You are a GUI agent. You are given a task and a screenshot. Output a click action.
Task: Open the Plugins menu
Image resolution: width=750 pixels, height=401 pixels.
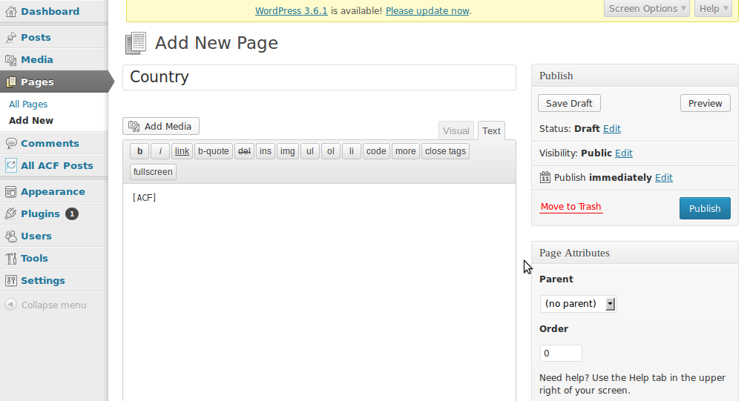pos(40,213)
